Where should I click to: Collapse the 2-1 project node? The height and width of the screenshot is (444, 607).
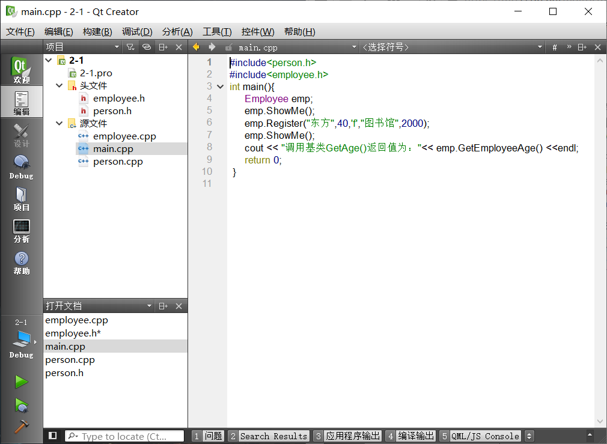tap(49, 61)
